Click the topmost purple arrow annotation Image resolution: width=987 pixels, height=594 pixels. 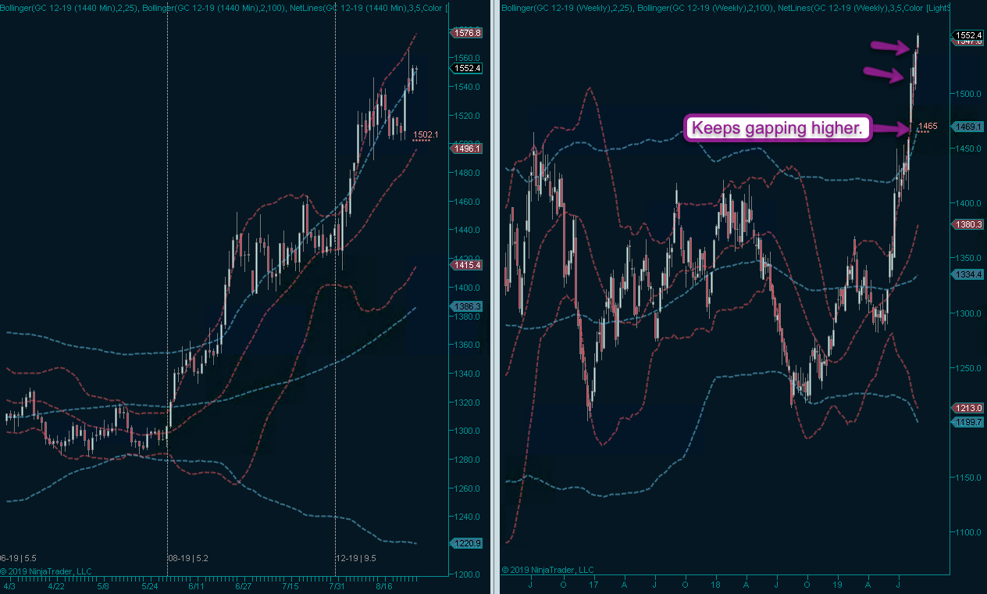[x=889, y=48]
